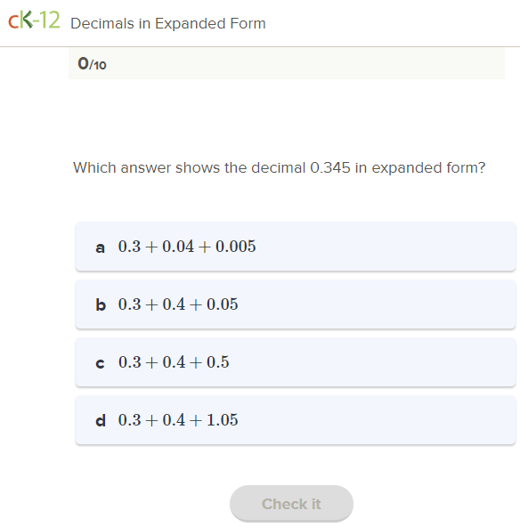This screenshot has width=520, height=527.
Task: Click the green 12 in the logo
Action: tap(49, 20)
